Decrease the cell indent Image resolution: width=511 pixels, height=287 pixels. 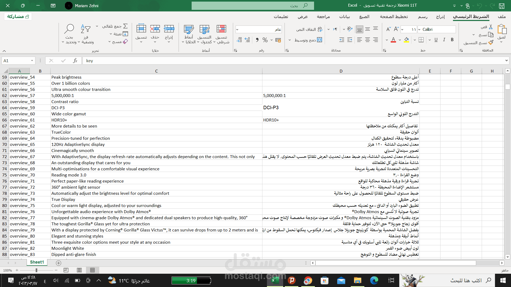350,40
